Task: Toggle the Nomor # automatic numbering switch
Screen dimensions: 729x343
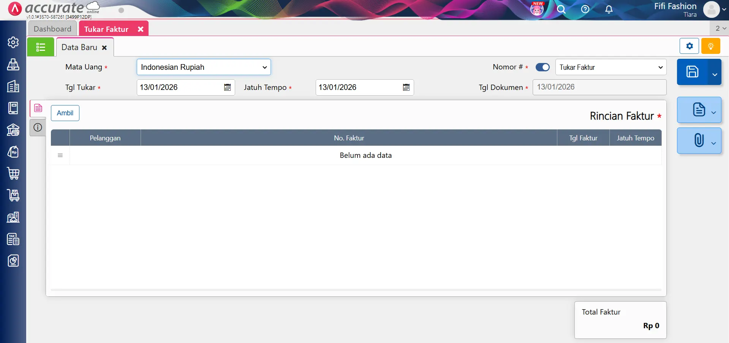Action: pyautogui.click(x=542, y=67)
